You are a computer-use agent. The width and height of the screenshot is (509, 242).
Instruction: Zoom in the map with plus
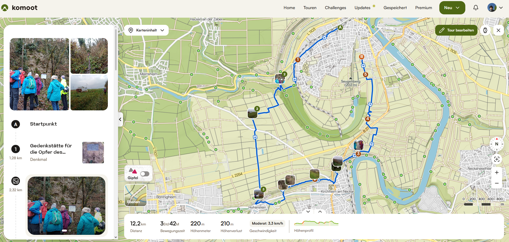(x=497, y=172)
